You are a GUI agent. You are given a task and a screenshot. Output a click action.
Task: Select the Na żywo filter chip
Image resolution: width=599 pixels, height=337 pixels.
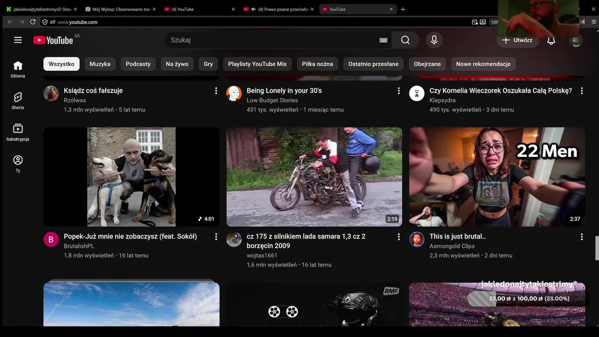(177, 64)
